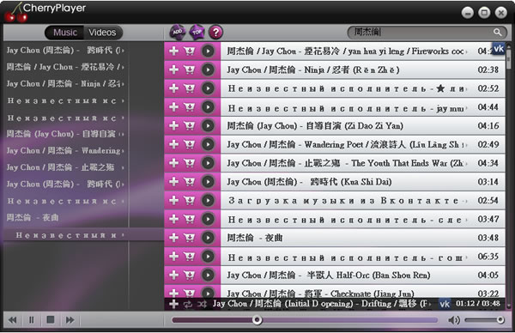Screen dimensions: 515x333
Task: Play the Wandering Poet result
Action: [x=208, y=144]
